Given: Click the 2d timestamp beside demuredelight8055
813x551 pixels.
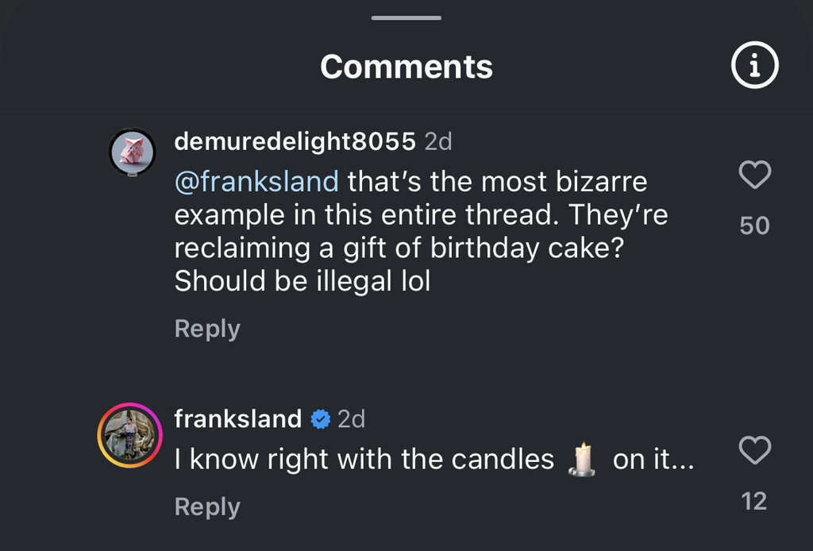Looking at the screenshot, I should click(438, 141).
